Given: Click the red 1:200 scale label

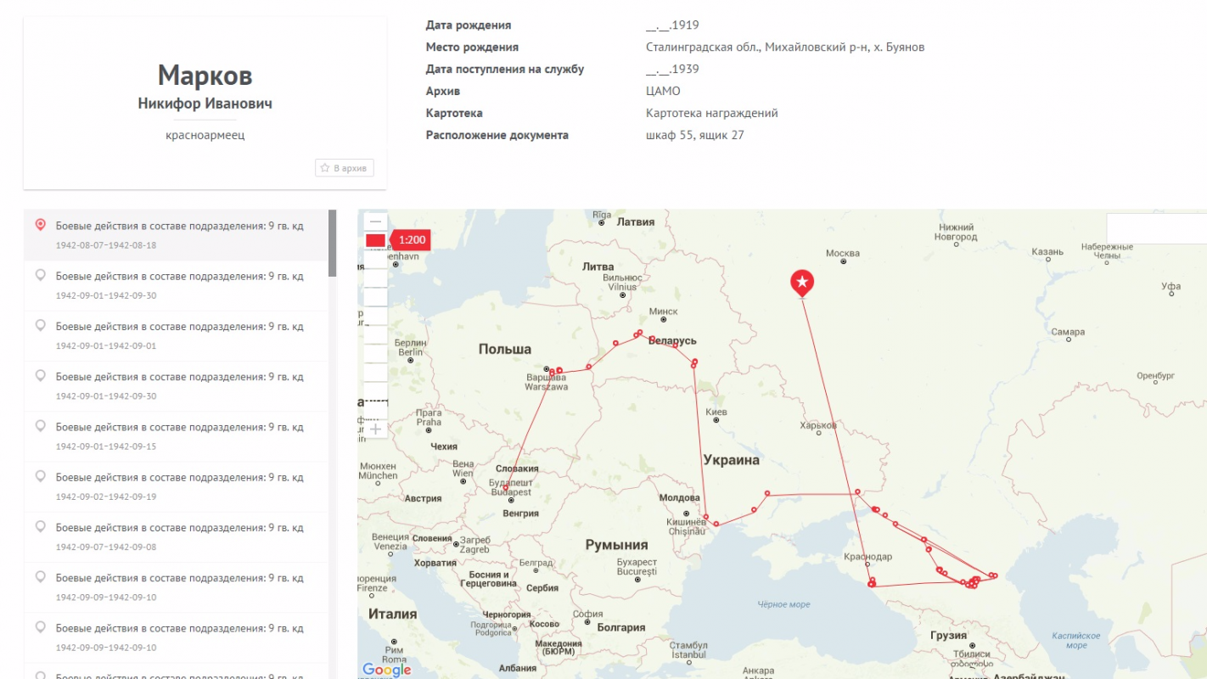Looking at the screenshot, I should (413, 240).
